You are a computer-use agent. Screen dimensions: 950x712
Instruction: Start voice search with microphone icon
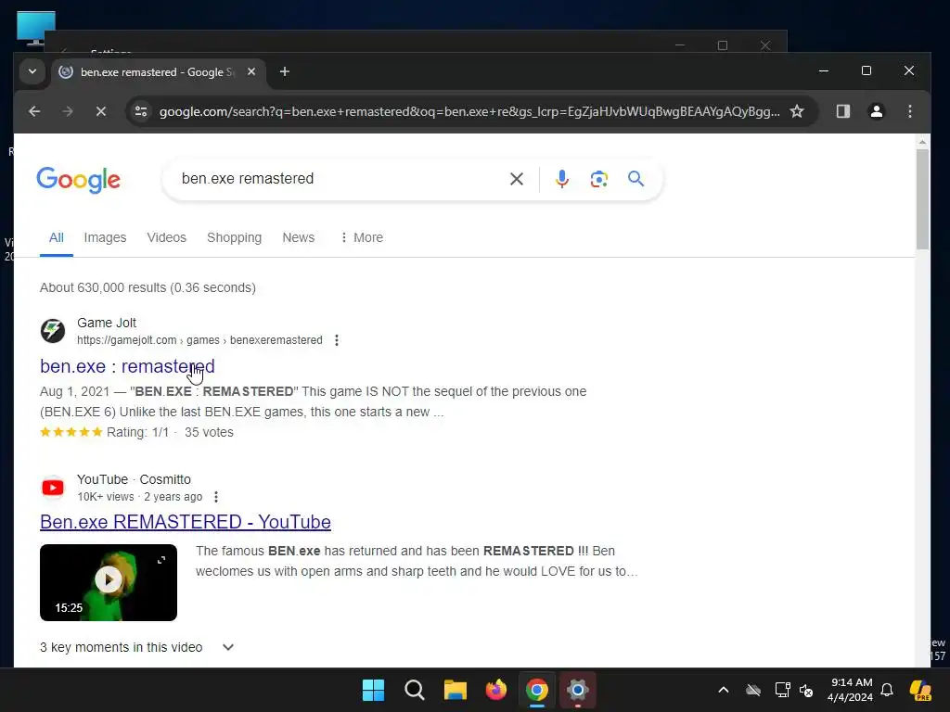pyautogui.click(x=562, y=179)
